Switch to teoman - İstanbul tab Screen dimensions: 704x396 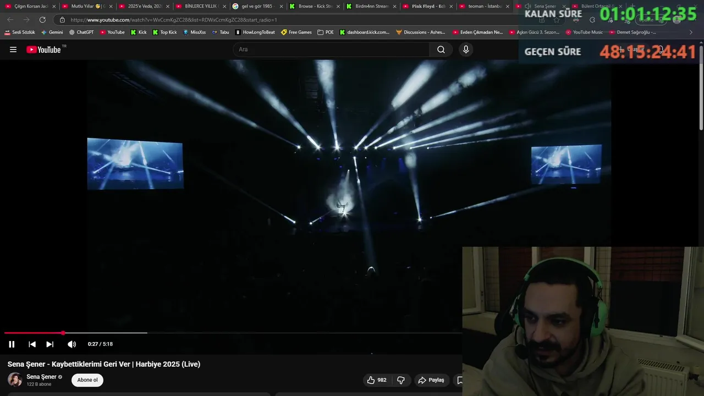485,6
